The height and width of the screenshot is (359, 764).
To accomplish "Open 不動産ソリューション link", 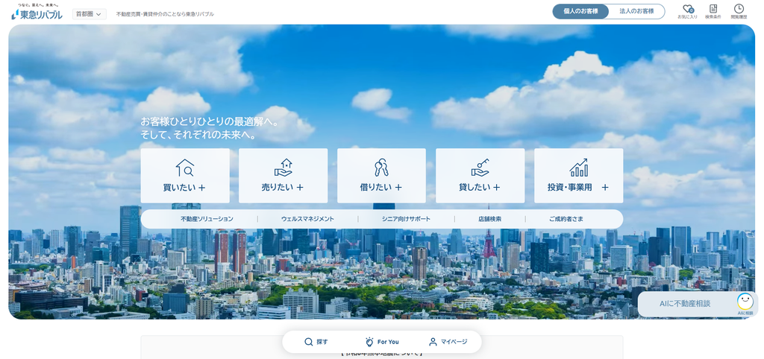I will 207,219.
